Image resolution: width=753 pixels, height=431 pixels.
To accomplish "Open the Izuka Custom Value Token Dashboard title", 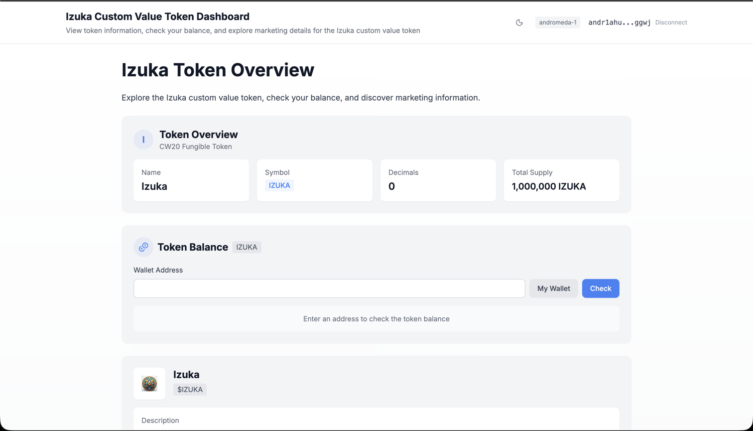I will pos(158,16).
